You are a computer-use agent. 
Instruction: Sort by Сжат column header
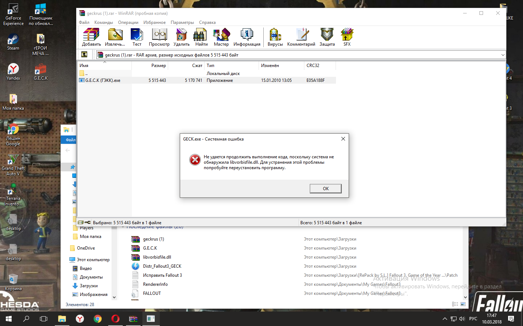point(186,66)
